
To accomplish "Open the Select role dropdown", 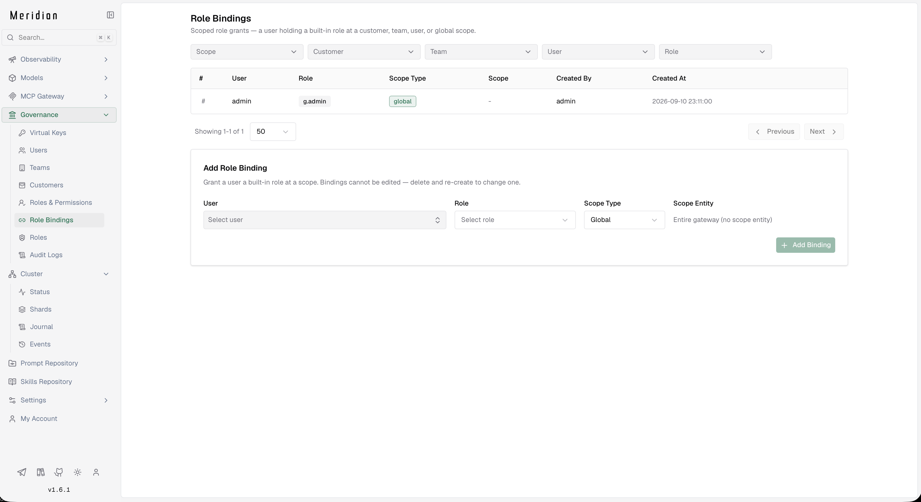I will coord(515,220).
